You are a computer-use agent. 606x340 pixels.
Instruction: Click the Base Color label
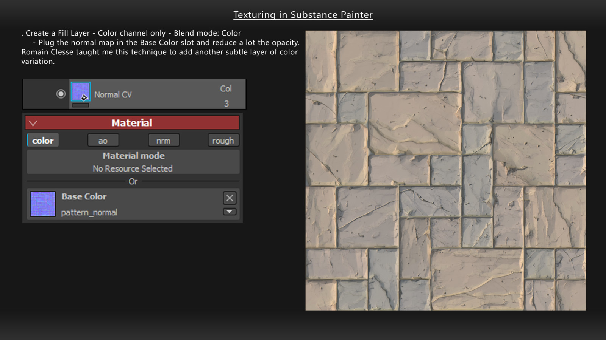tap(84, 196)
